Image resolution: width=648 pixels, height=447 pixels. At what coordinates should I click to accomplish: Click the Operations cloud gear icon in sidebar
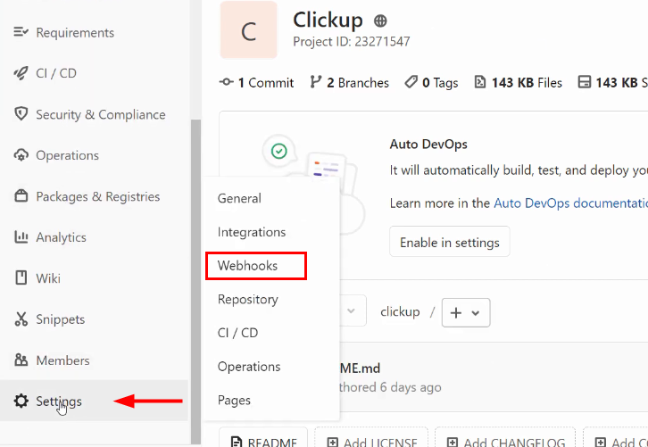pos(21,155)
